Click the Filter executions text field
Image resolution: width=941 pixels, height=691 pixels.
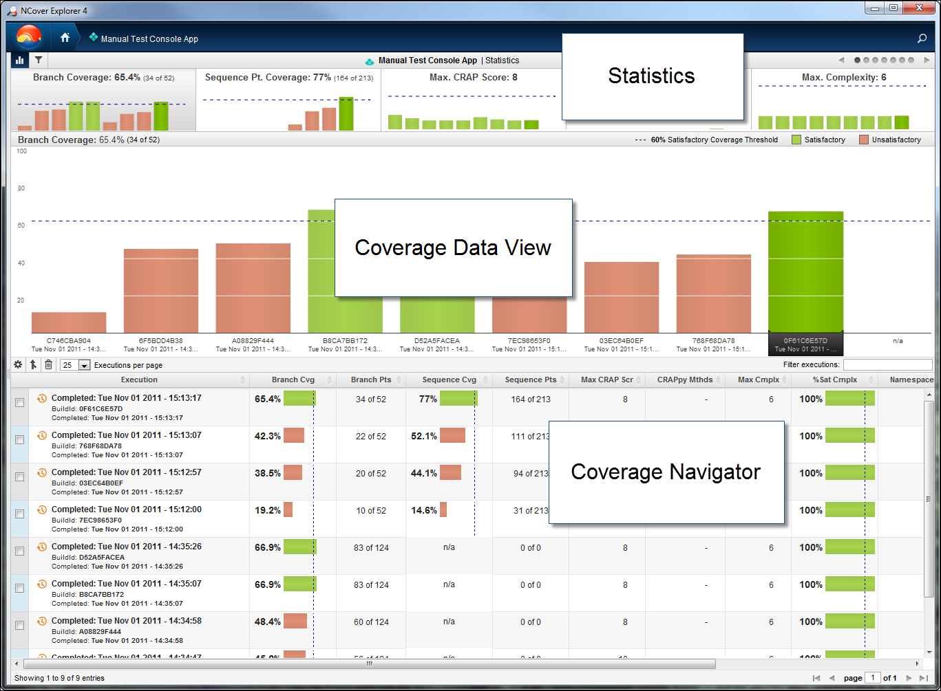coord(887,365)
